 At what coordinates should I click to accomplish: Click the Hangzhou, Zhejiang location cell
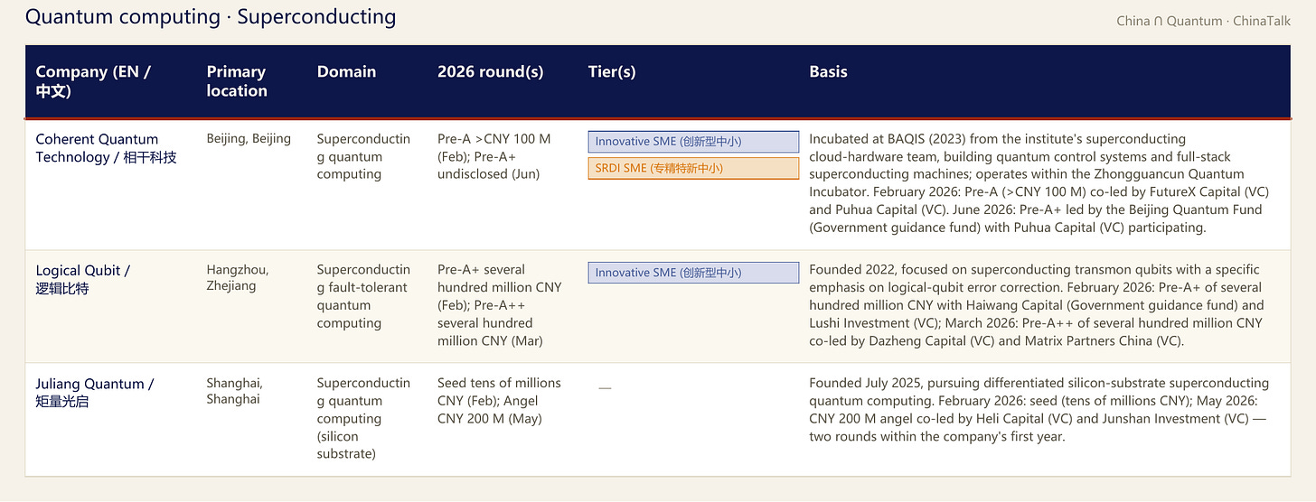[x=238, y=277]
